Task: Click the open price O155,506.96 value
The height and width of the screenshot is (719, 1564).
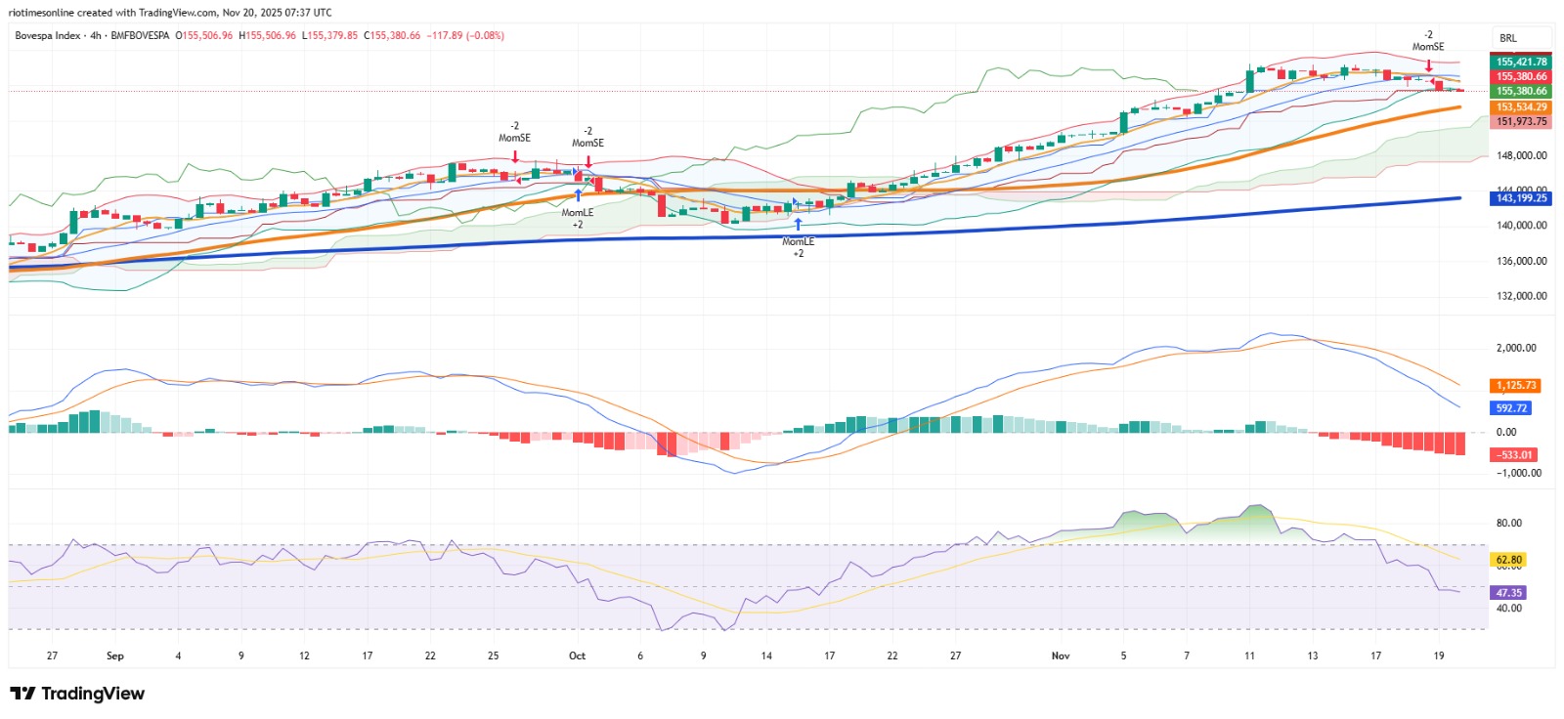Action: [204, 35]
